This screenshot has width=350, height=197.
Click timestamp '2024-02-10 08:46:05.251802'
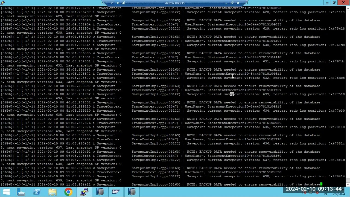coord(64,102)
